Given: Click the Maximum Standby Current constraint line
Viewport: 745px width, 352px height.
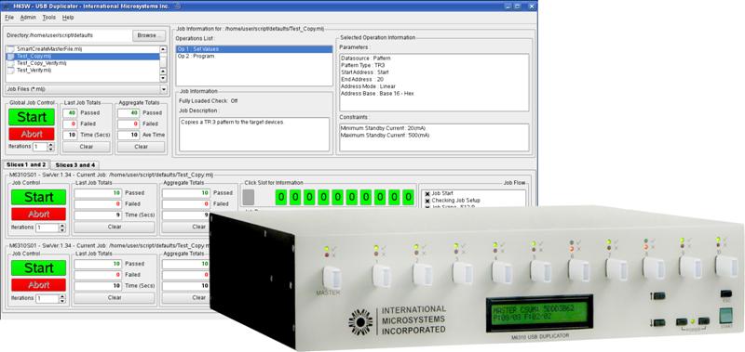Looking at the screenshot, I should [x=385, y=135].
